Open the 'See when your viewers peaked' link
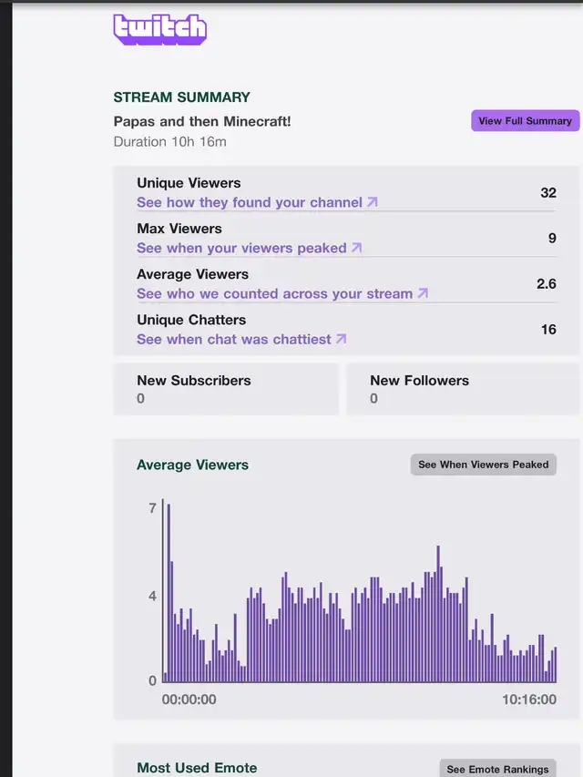 [x=241, y=248]
